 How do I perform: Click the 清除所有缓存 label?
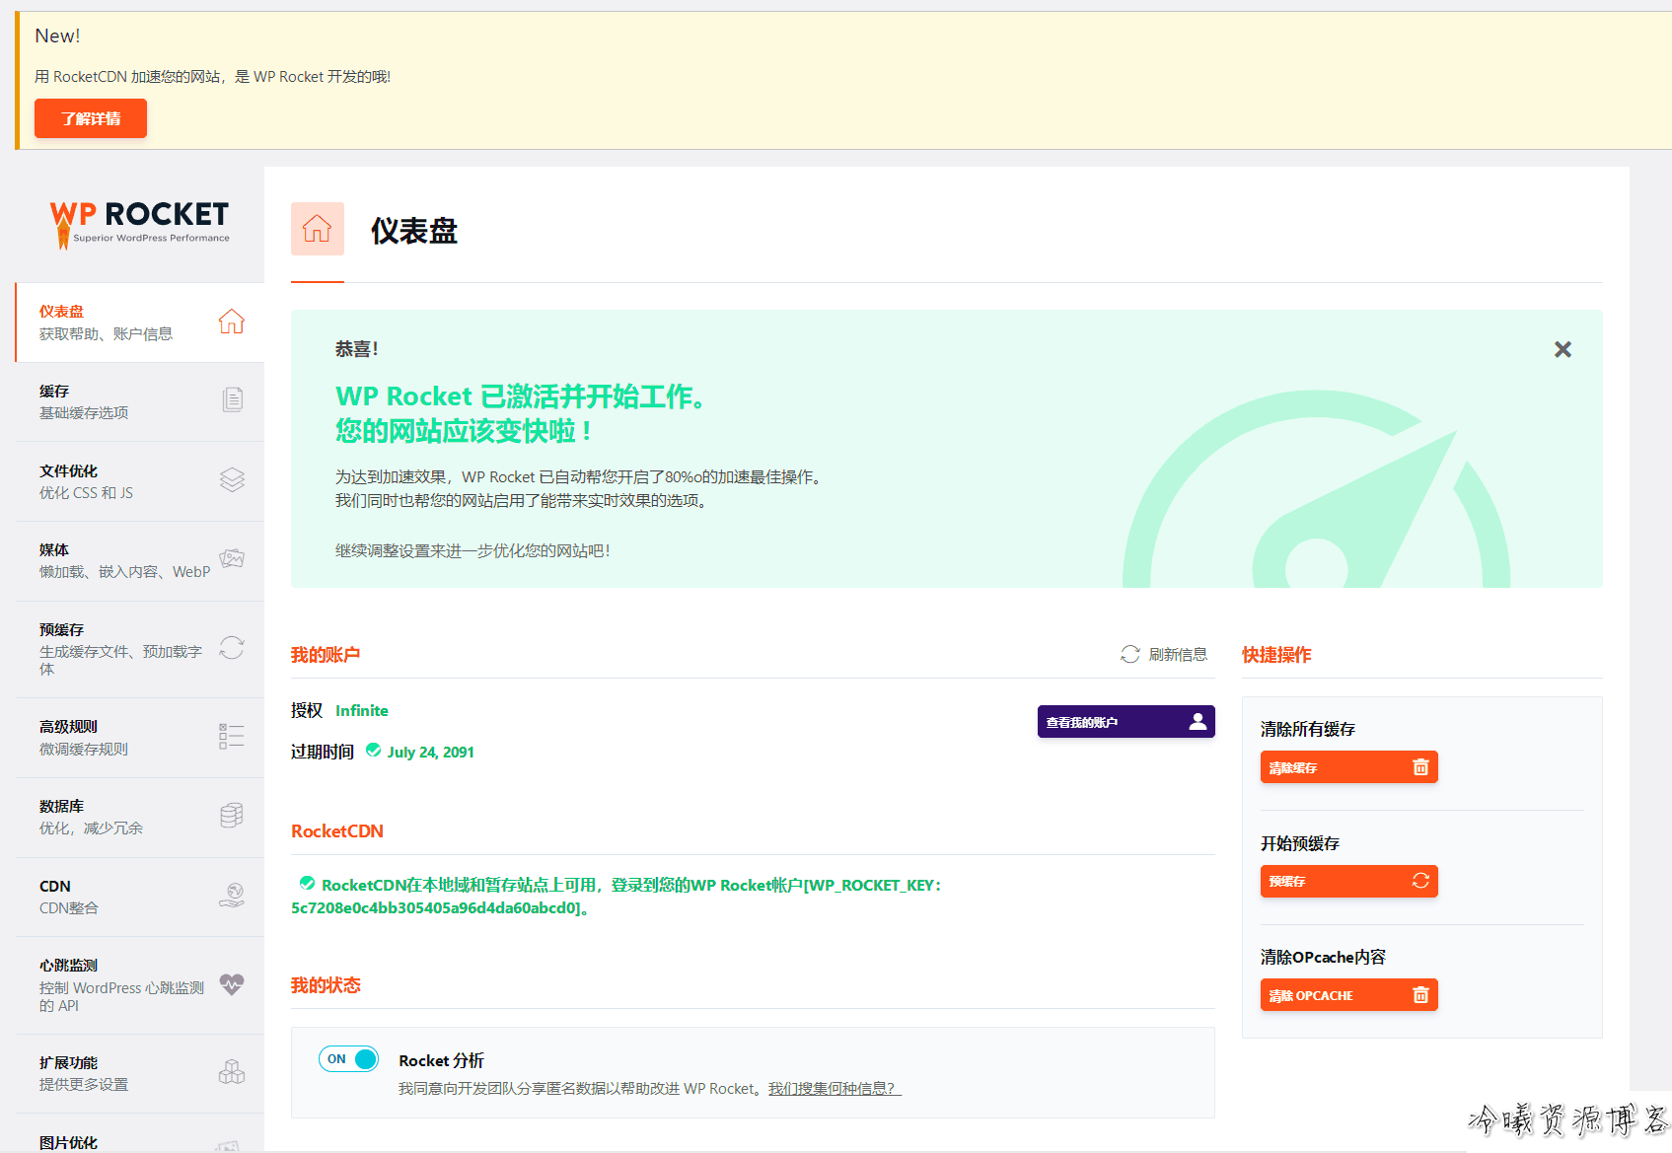(1308, 729)
